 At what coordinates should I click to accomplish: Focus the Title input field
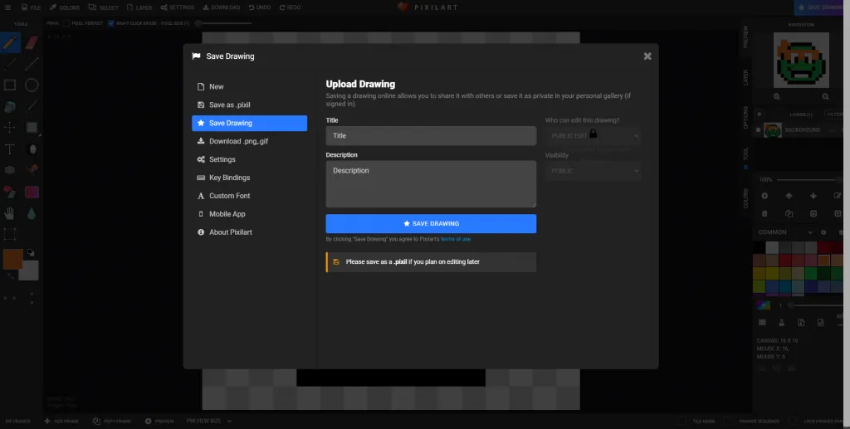pyautogui.click(x=431, y=136)
